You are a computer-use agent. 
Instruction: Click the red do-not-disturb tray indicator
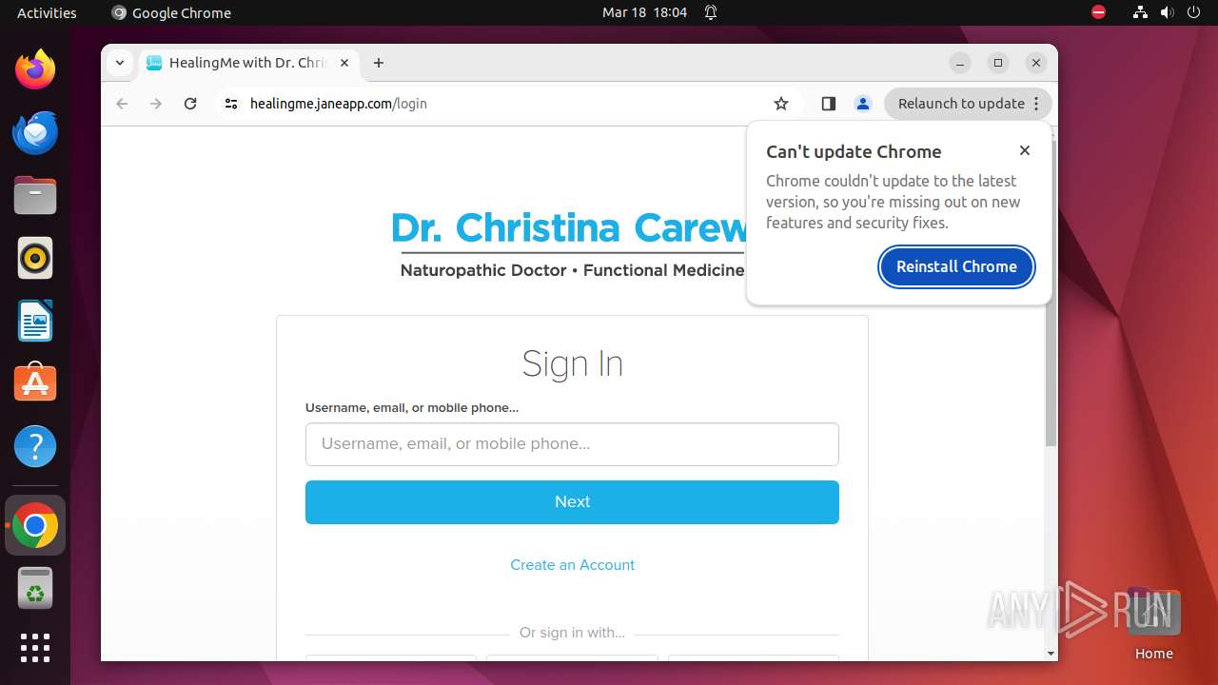click(x=1098, y=12)
